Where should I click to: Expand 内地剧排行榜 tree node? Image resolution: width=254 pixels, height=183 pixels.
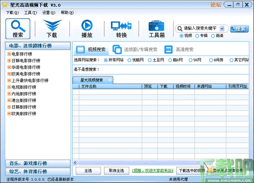9,93
